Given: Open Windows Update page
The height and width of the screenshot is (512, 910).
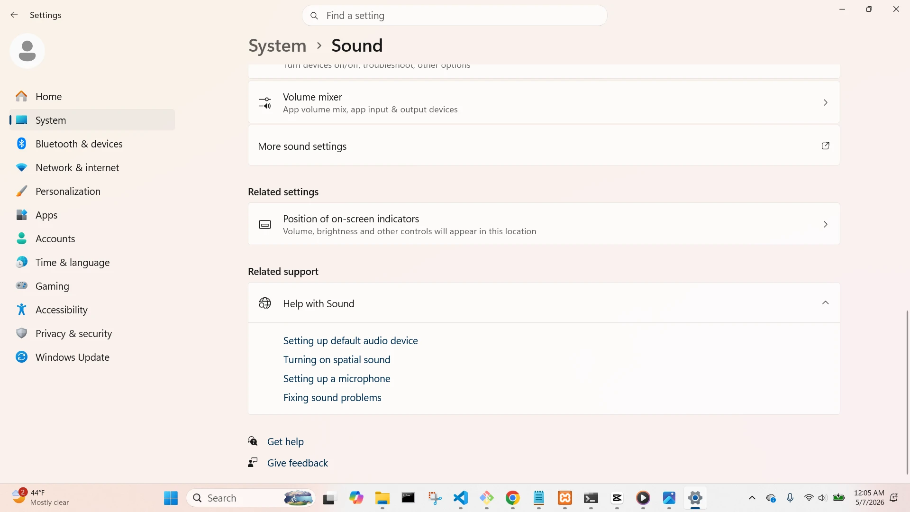Looking at the screenshot, I should 92,357.
